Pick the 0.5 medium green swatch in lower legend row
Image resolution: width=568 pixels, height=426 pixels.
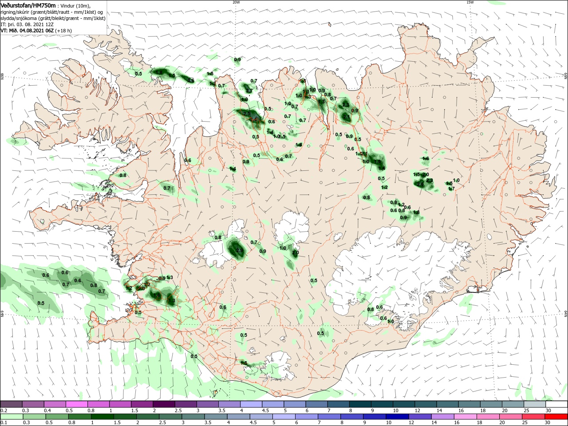pyautogui.click(x=57, y=417)
